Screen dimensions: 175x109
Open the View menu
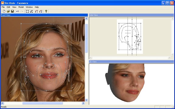coord(14,7)
